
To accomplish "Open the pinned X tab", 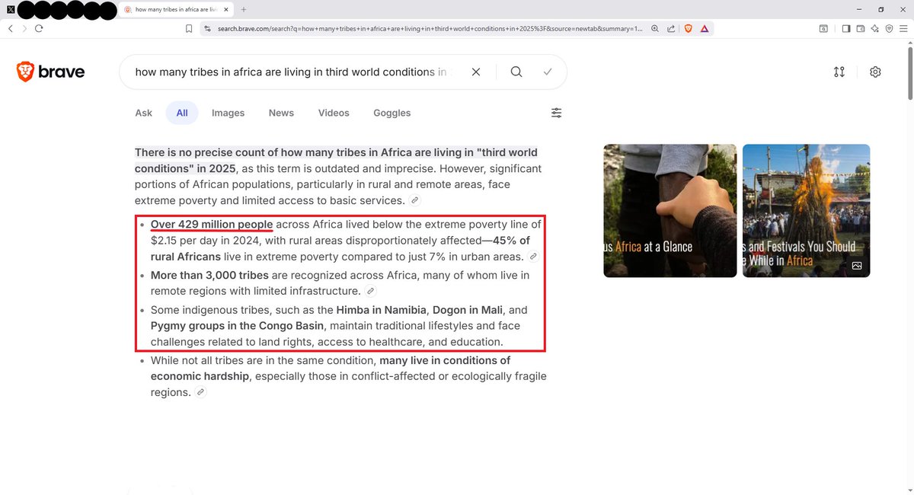I will coord(10,10).
